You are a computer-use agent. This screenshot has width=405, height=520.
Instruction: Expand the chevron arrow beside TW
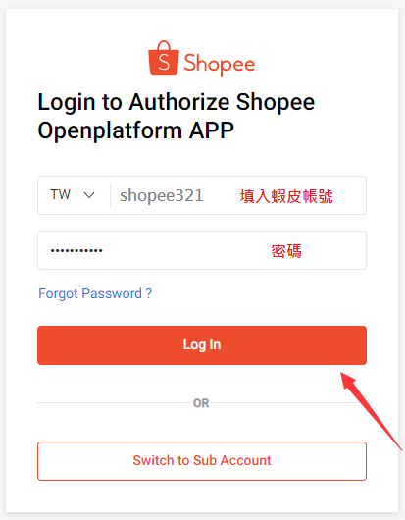(x=89, y=195)
